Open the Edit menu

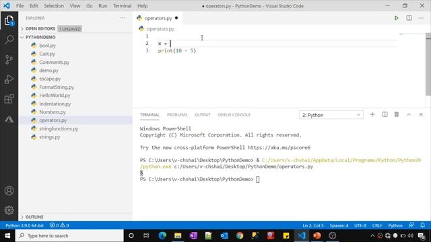[34, 6]
